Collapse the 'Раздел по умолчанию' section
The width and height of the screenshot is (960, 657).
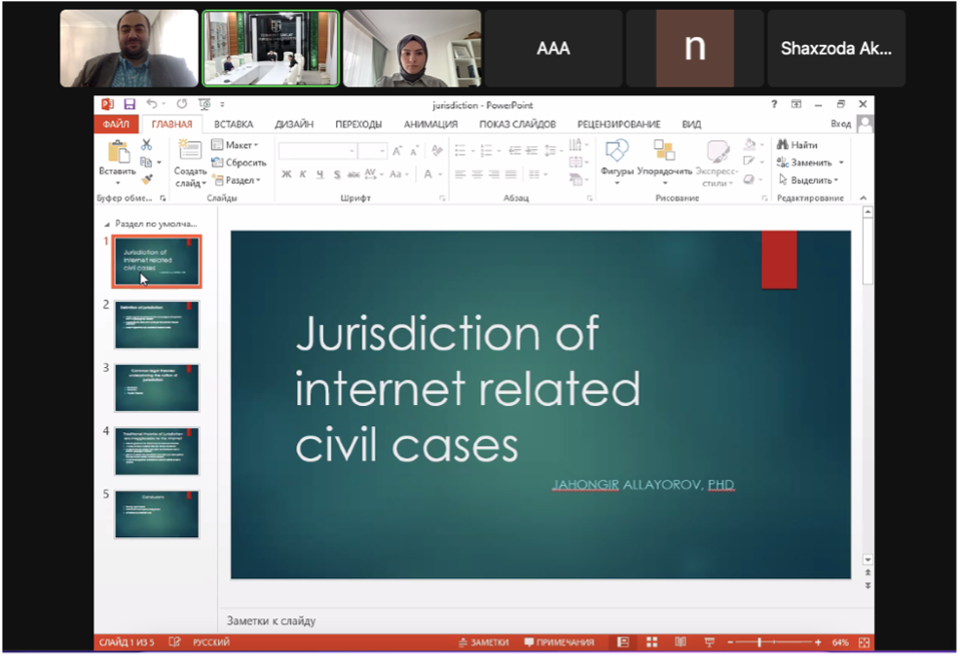[108, 223]
